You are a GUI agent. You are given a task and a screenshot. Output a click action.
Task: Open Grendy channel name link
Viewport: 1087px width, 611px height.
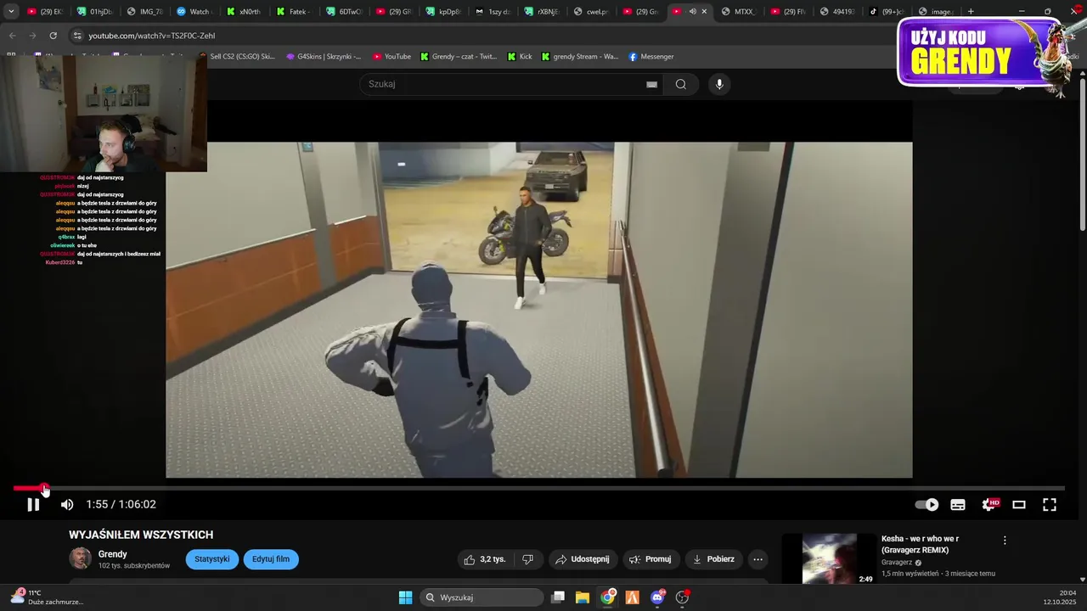tap(112, 554)
